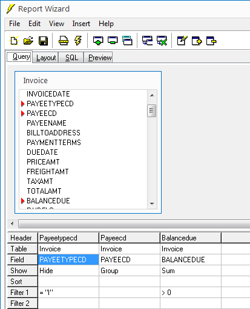The height and width of the screenshot is (309, 250).
Task: Click the > 0 filter cell
Action: [x=191, y=293]
